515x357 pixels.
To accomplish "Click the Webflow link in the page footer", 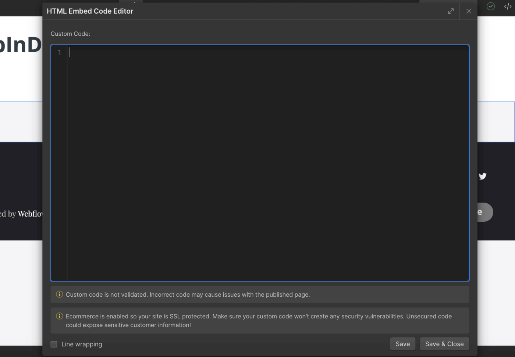I will pos(30,214).
